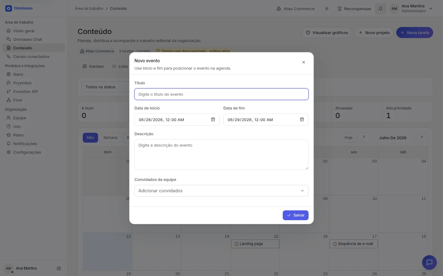Toggle the light/dark theme sun icon
The height and width of the screenshot is (276, 443).
tap(327, 9)
